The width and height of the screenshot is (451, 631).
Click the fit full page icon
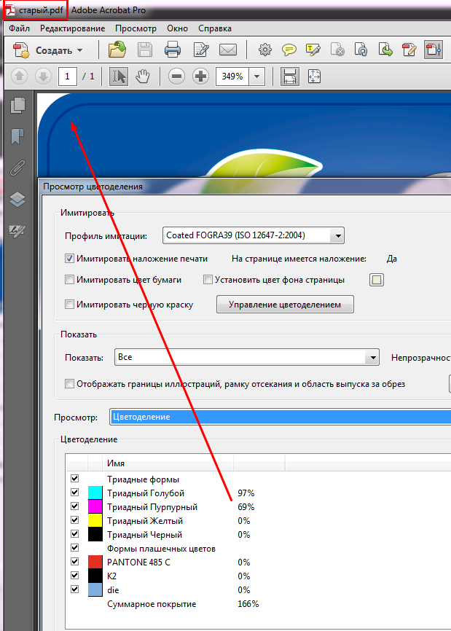(x=314, y=76)
